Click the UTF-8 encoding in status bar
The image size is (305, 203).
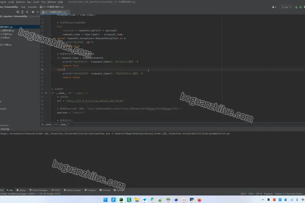pos(258,194)
